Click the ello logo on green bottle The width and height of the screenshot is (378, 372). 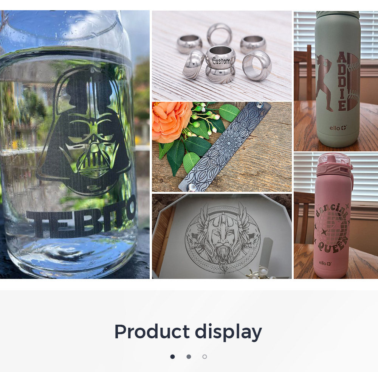point(338,128)
